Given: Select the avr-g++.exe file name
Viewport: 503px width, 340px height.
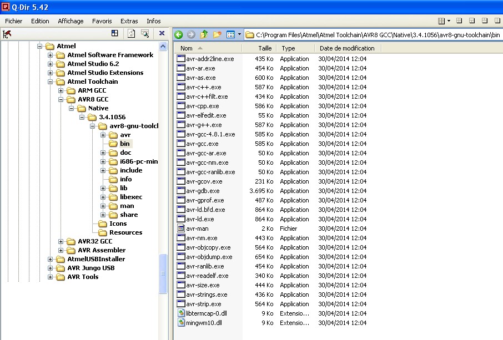Looking at the screenshot, I should pos(204,125).
